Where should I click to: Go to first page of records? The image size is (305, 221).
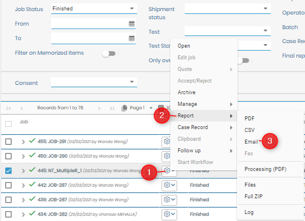pos(9,108)
